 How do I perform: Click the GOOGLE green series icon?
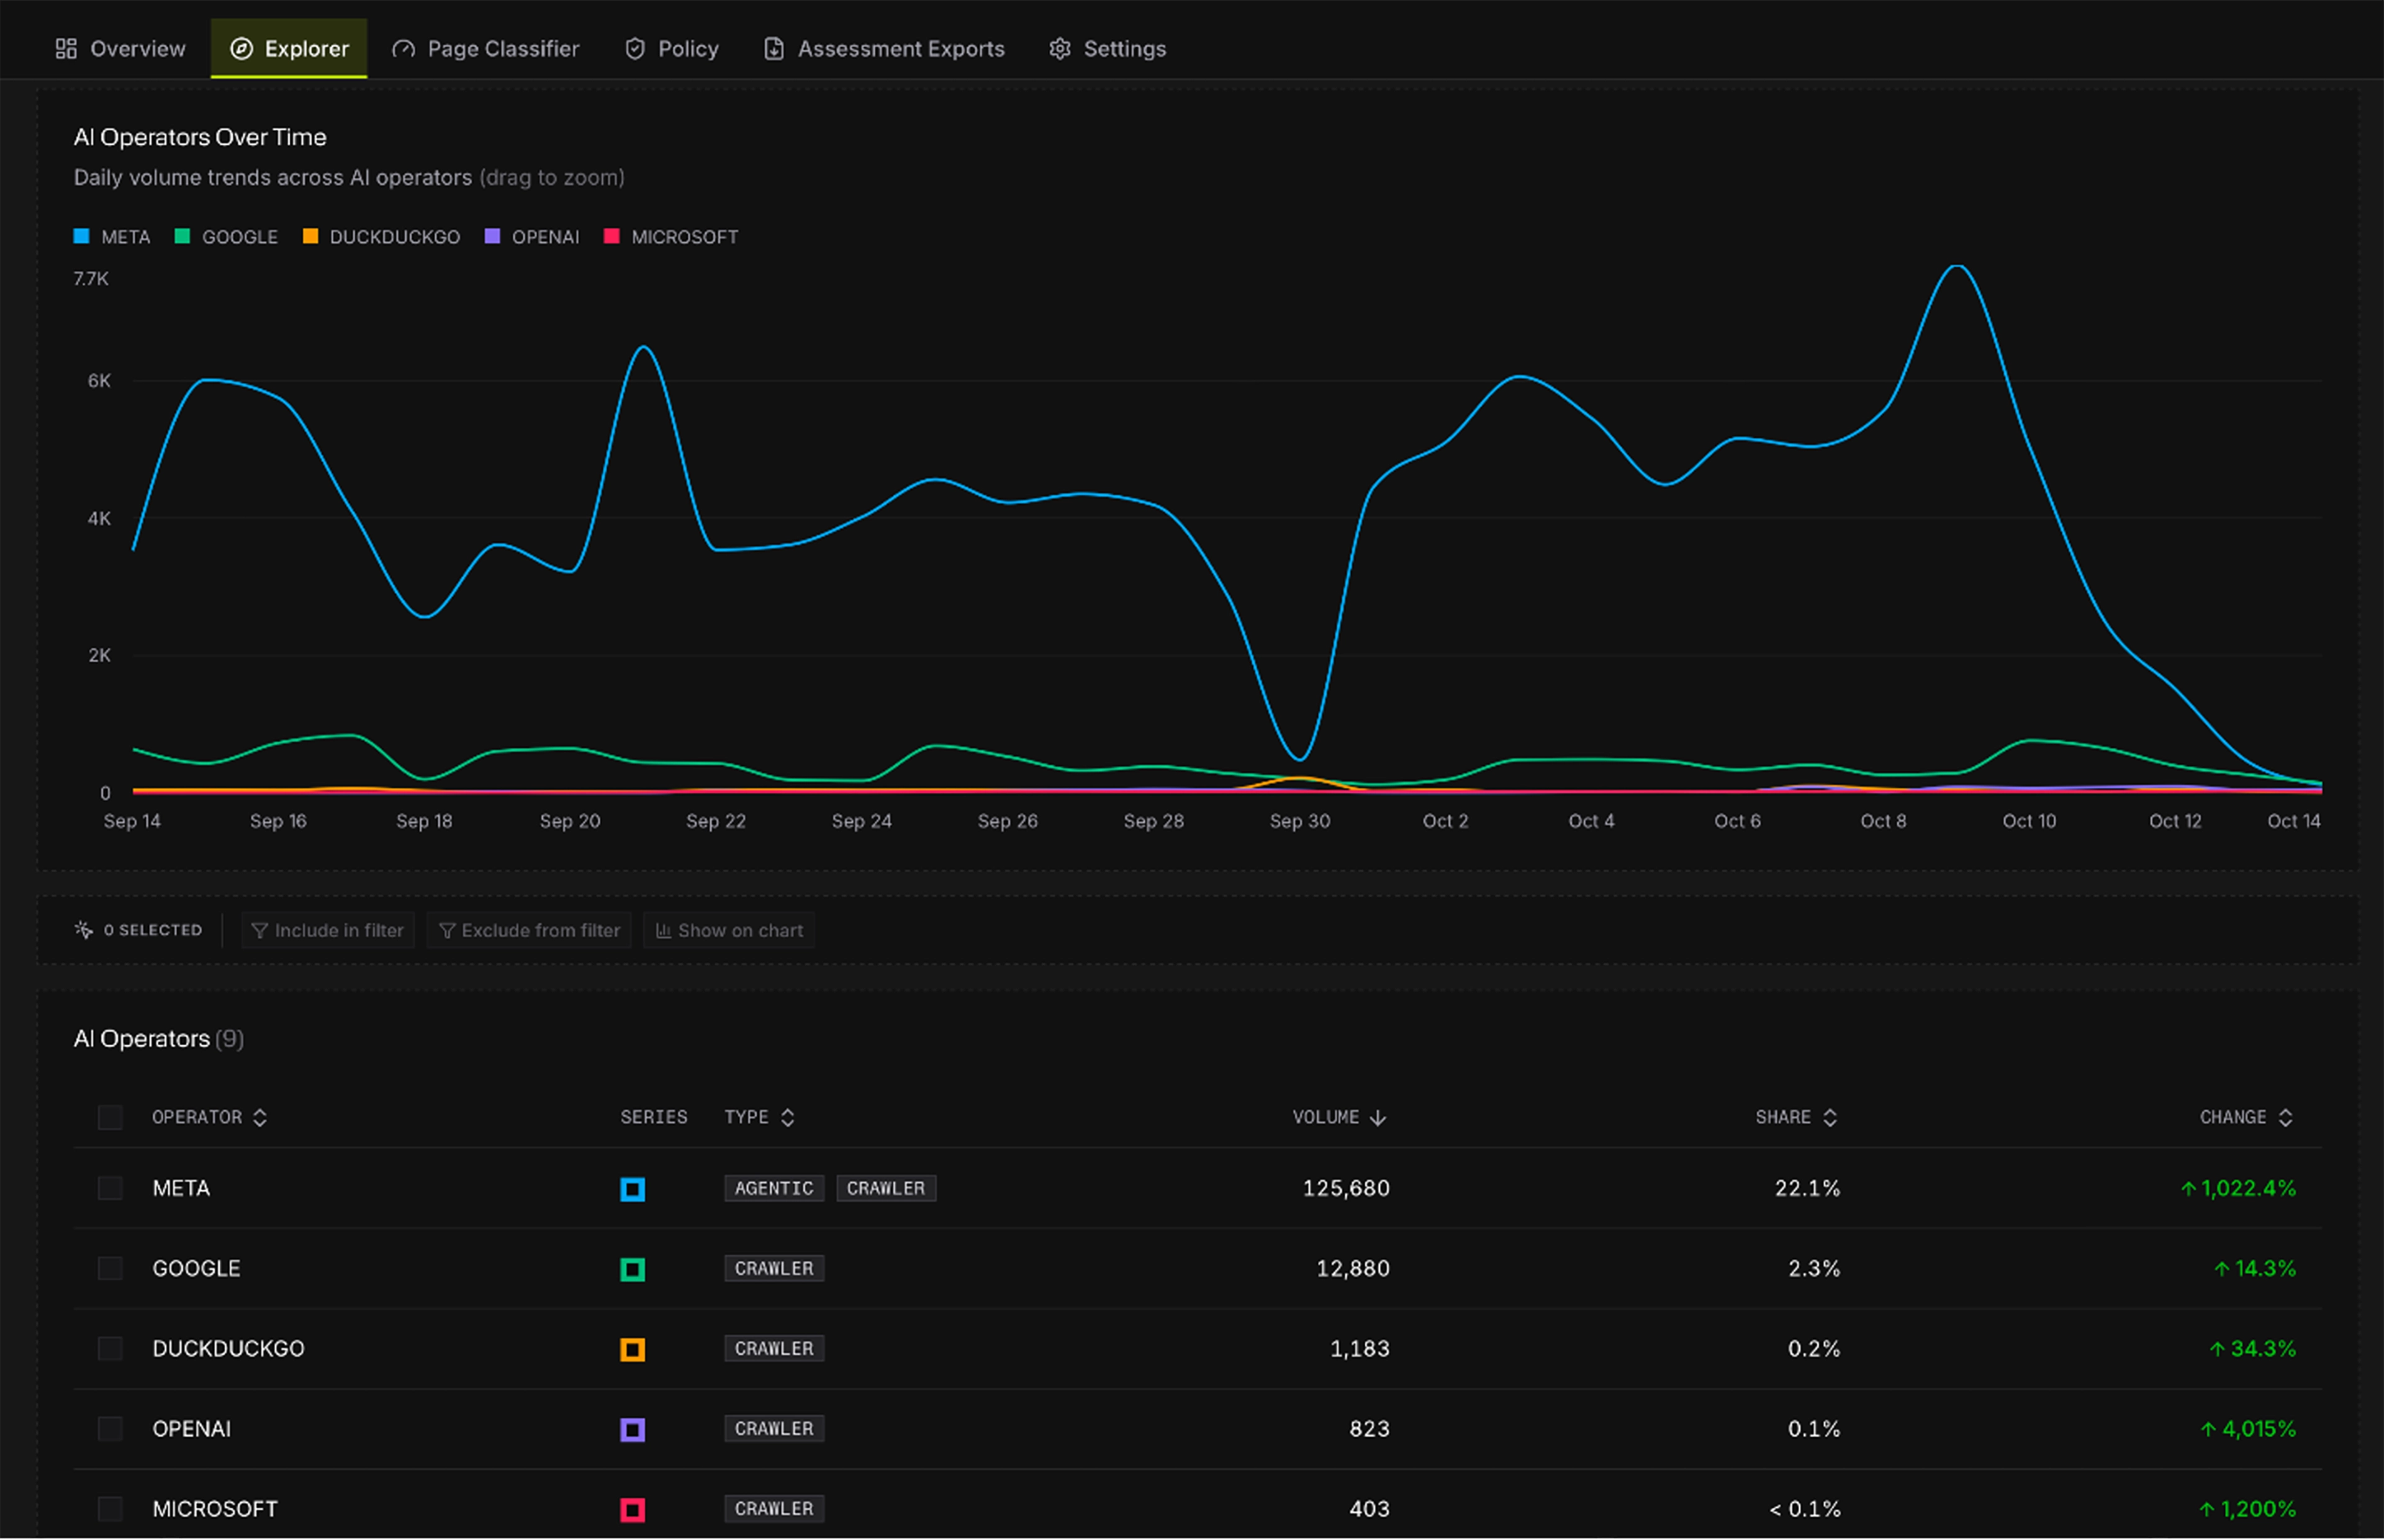(x=632, y=1270)
